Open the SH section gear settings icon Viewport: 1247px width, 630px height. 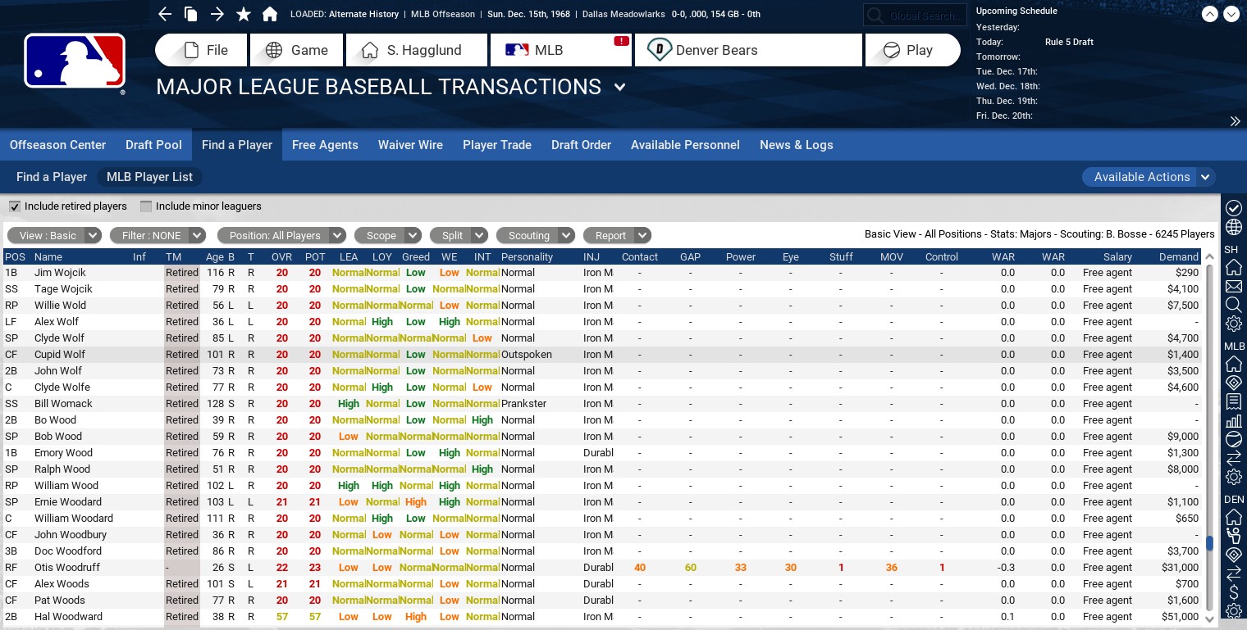point(1234,324)
